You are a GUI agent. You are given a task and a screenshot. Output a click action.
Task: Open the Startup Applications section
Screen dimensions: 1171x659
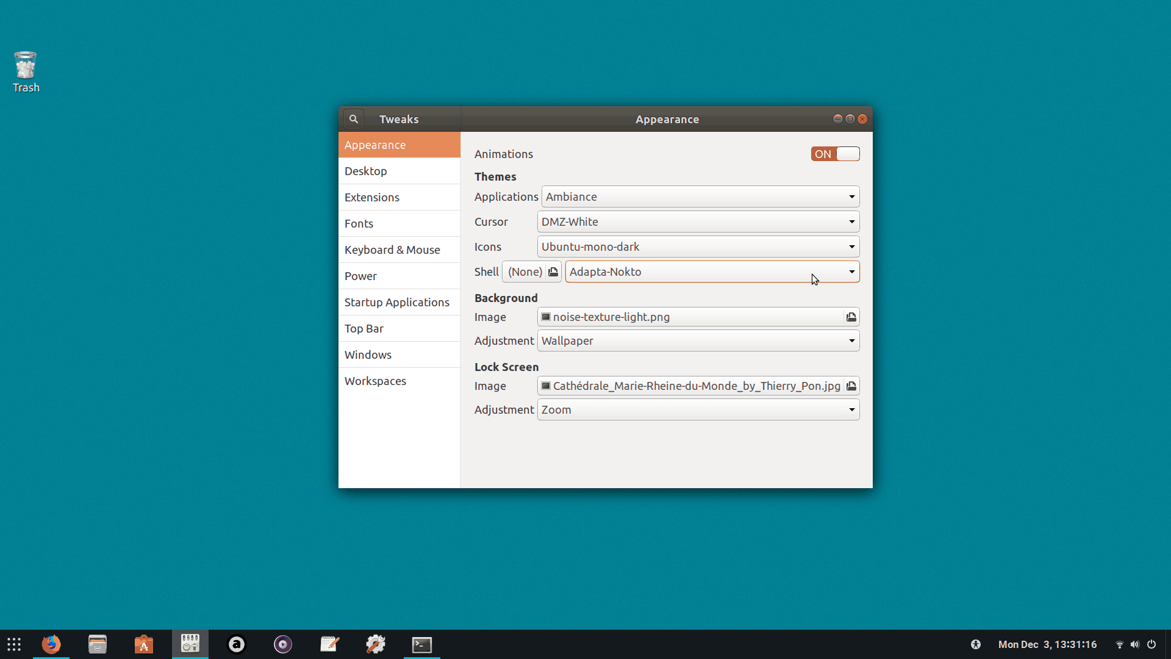[399, 302]
